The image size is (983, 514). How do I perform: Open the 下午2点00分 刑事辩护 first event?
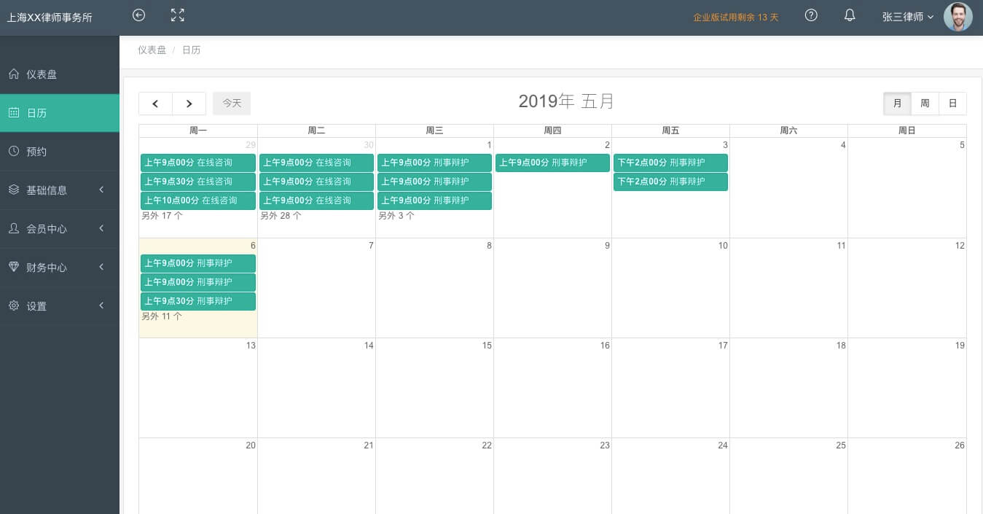tap(670, 163)
